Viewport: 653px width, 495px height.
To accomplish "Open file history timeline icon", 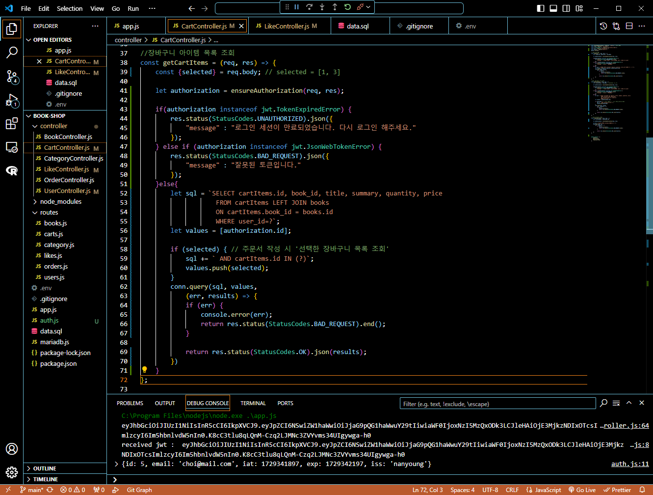I will pos(603,26).
